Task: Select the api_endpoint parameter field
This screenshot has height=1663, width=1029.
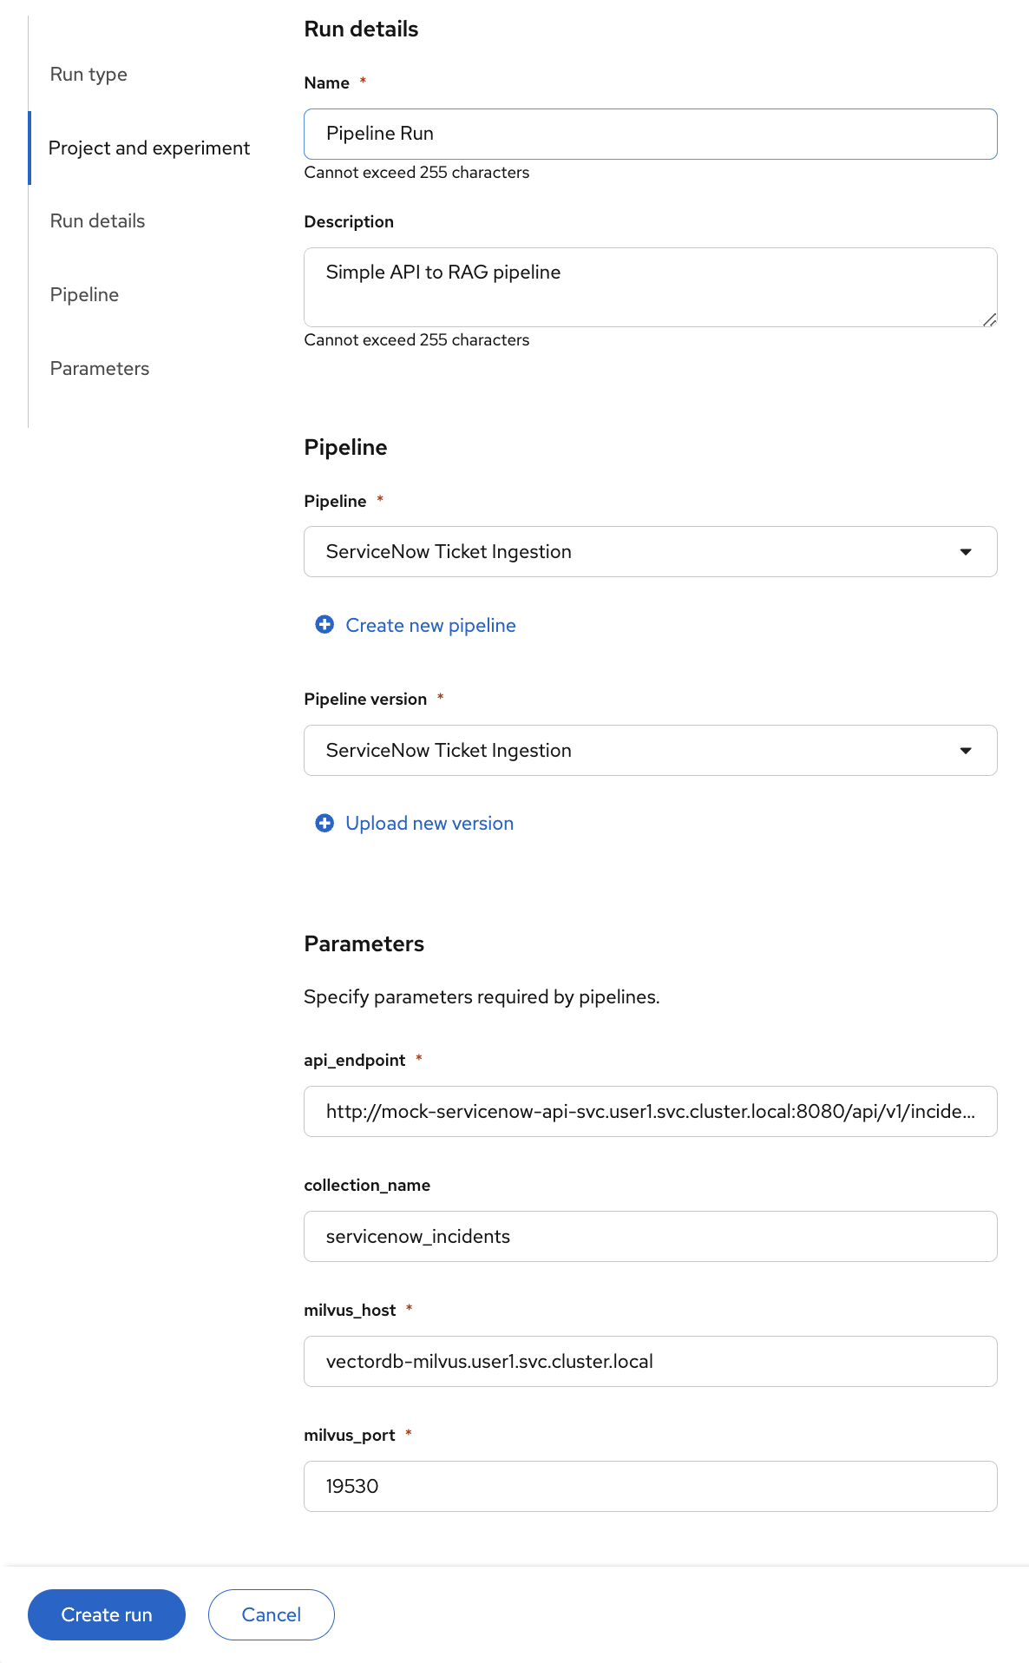Action: (x=650, y=1111)
